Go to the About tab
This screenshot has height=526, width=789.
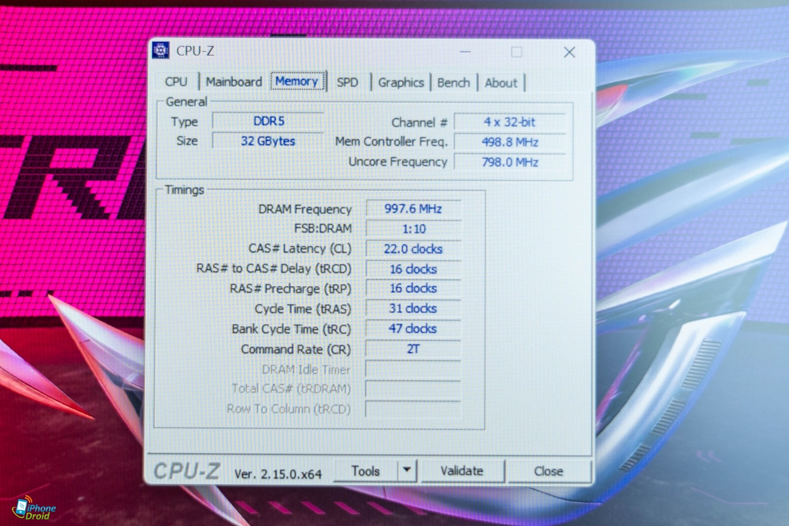pyautogui.click(x=501, y=83)
